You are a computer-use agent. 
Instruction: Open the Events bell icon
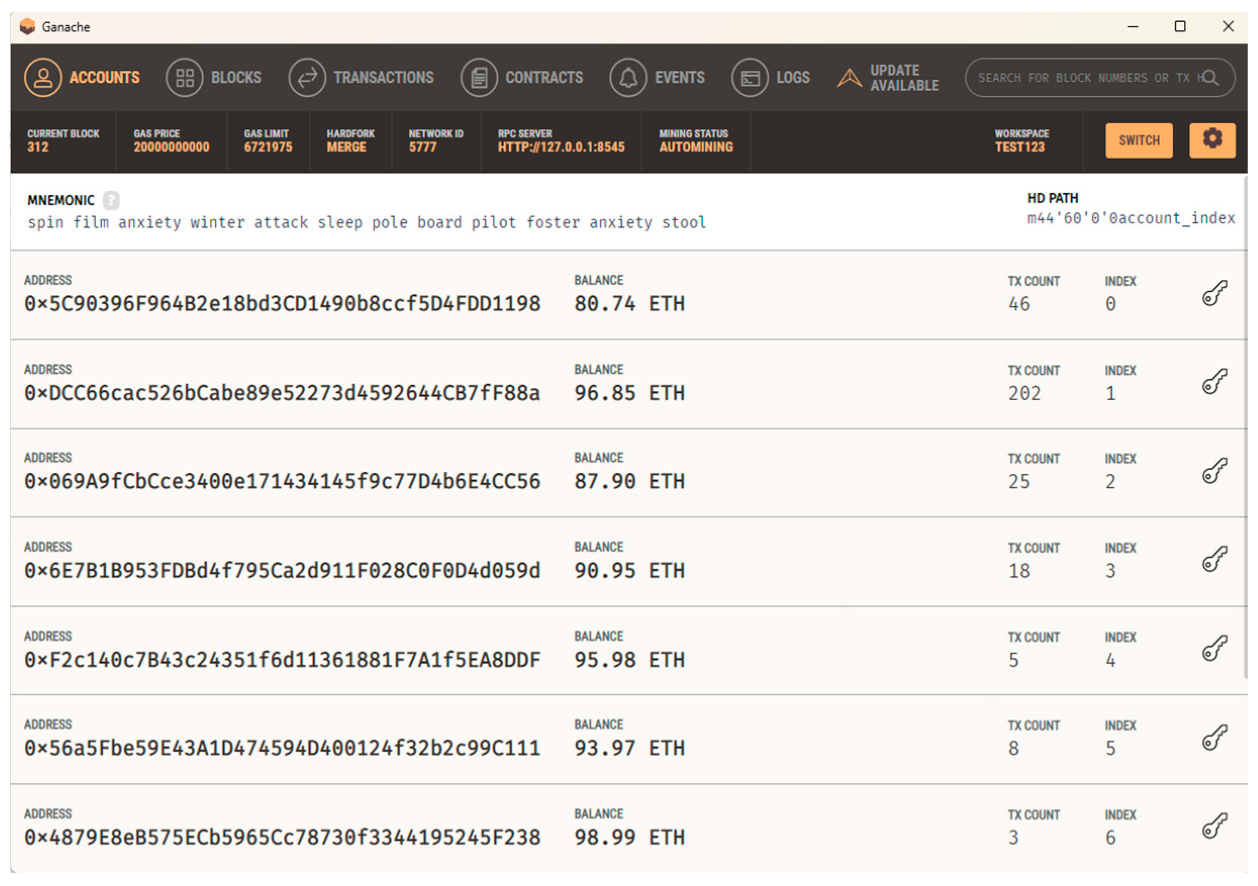(628, 77)
